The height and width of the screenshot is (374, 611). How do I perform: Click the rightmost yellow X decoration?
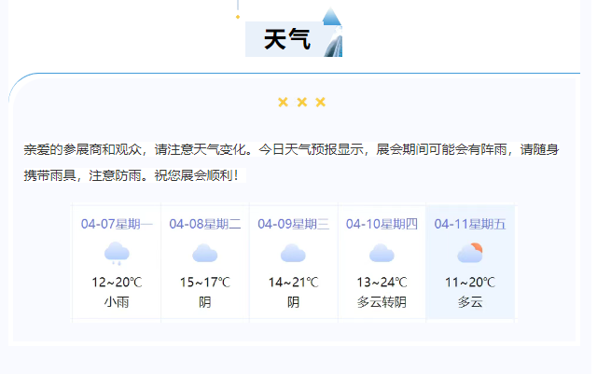click(x=321, y=102)
